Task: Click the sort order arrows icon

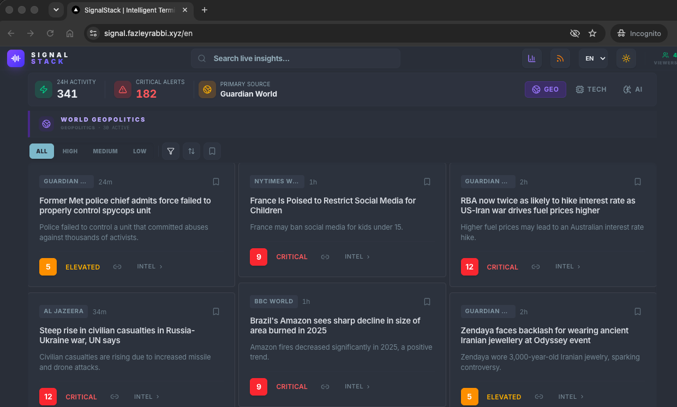Action: pyautogui.click(x=191, y=151)
